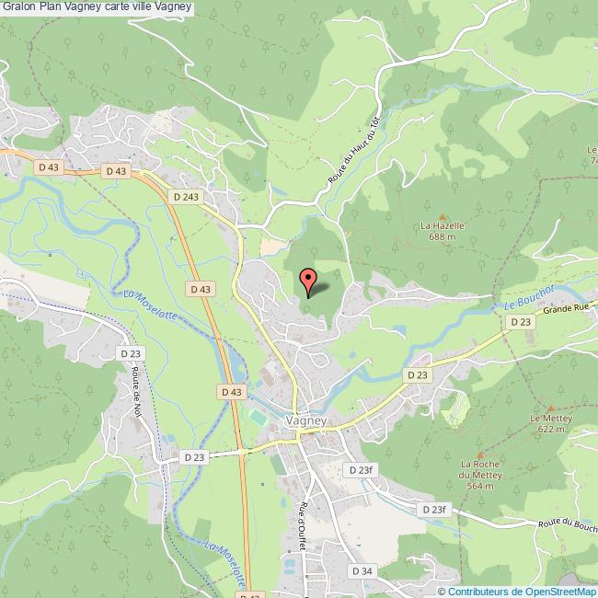598x598 pixels.
Task: Click the Le Bouchot river label
Action: click(529, 297)
